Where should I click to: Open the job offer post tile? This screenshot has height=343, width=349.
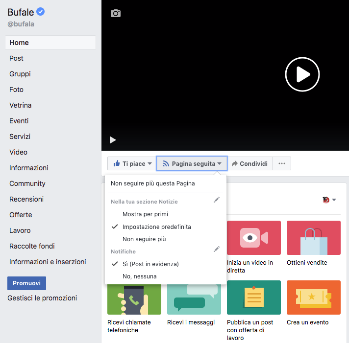pyautogui.click(x=253, y=297)
